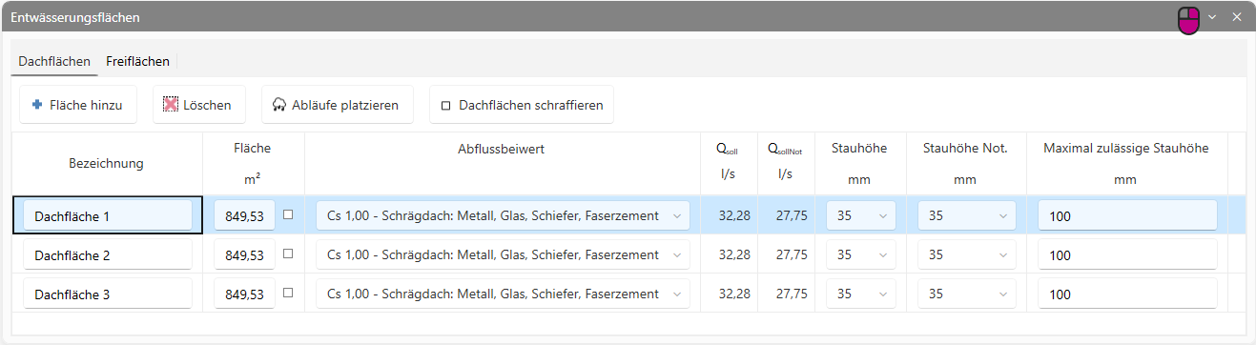Open the title bar chevron menu

[1212, 17]
